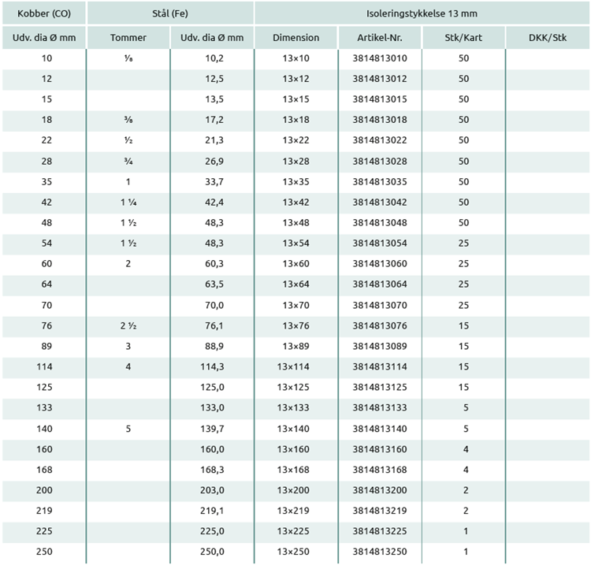Click the Dimension column header
Screen dimensions: 591x565
click(x=295, y=38)
